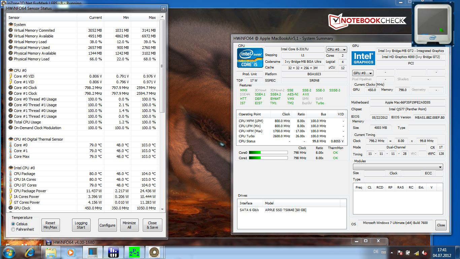
Task: Open the GPU #0 selector dropdown
Action: pyautogui.click(x=362, y=73)
